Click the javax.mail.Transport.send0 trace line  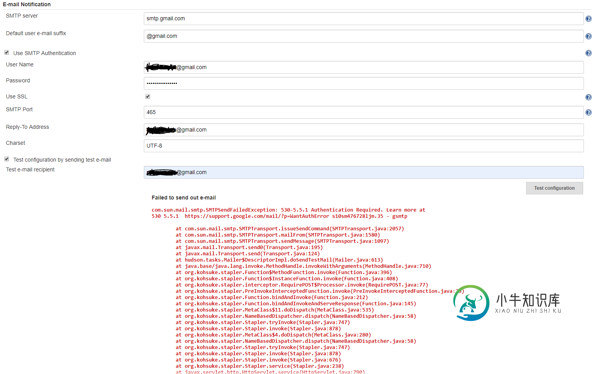click(249, 248)
